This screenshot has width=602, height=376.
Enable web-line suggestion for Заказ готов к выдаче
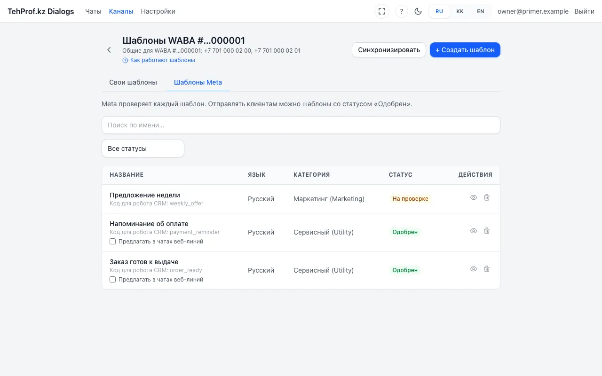(x=112, y=280)
